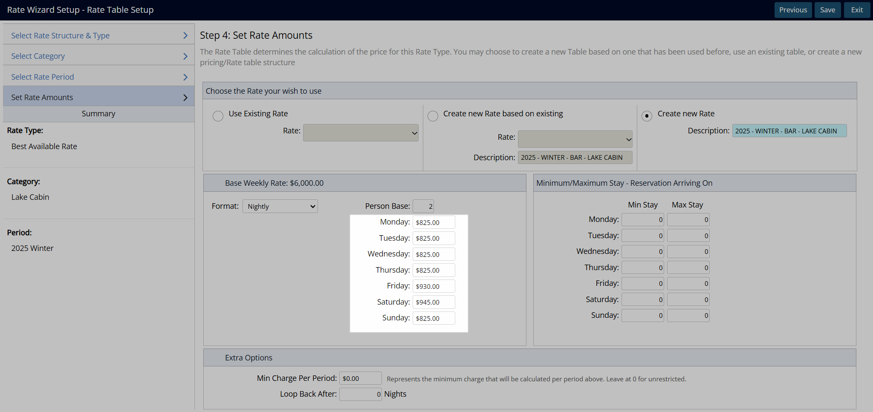Click Tuesday Max Stay field
Viewport: 873px width, 412px height.
(x=688, y=236)
